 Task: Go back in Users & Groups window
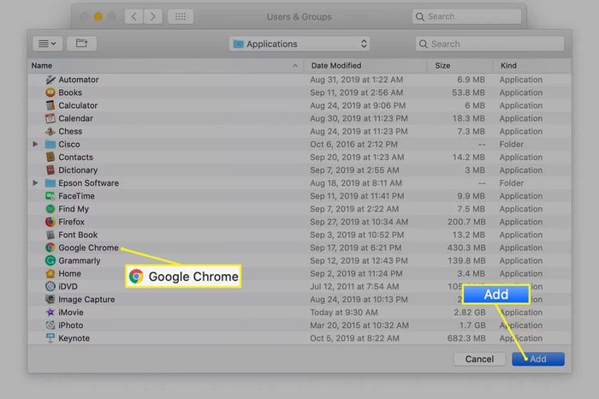tap(134, 16)
